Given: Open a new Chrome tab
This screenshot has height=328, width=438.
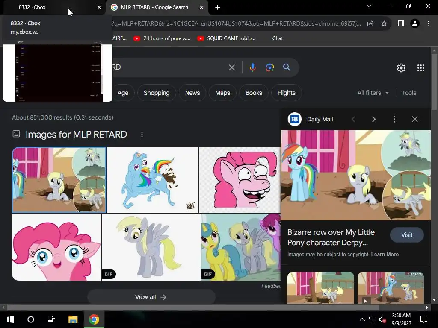Looking at the screenshot, I should [218, 7].
